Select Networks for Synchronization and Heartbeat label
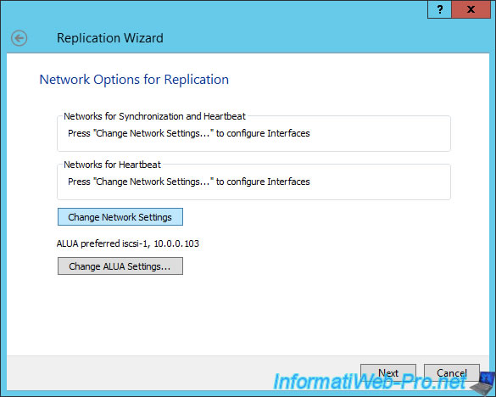The width and height of the screenshot is (496, 397). pyautogui.click(x=154, y=116)
